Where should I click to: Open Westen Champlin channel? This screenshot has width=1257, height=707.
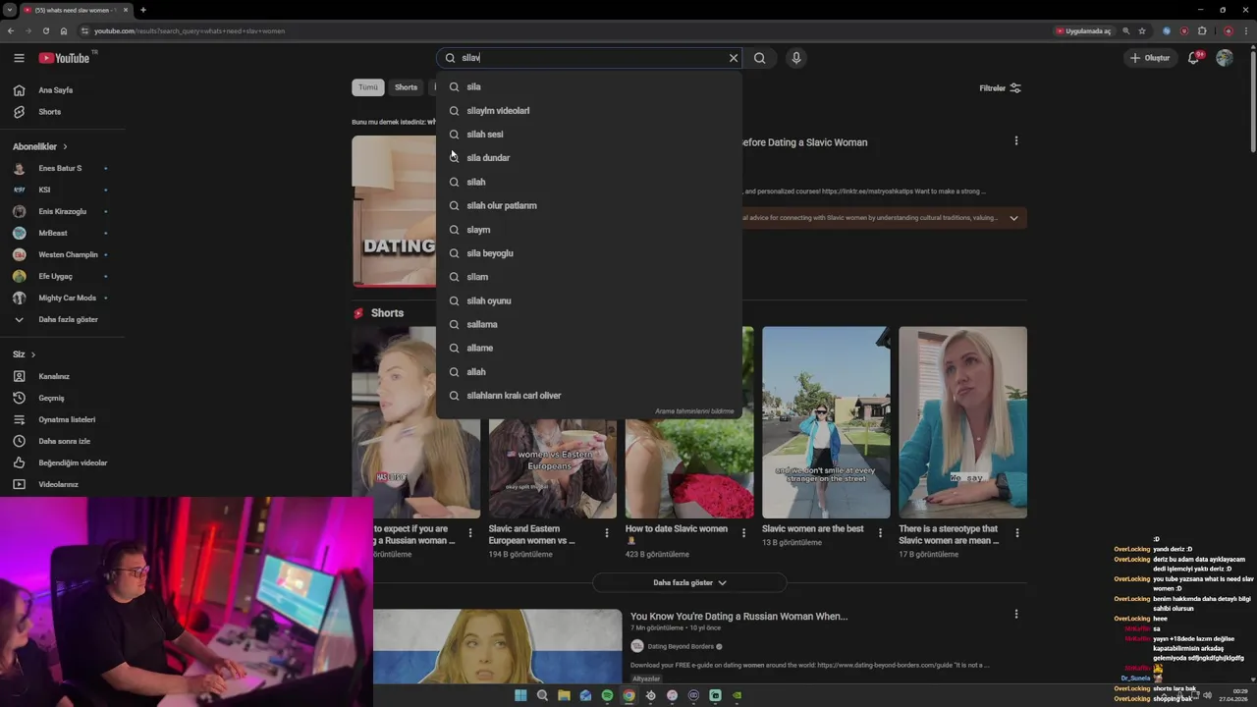[62, 254]
